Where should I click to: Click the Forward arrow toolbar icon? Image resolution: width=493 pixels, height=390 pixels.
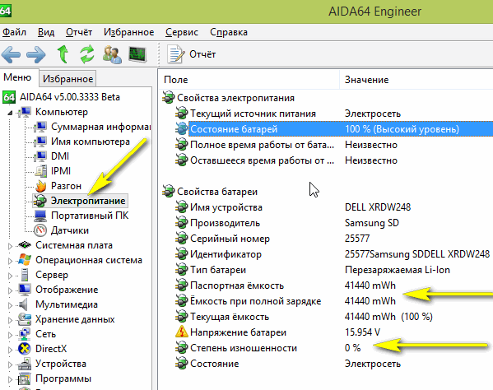click(x=36, y=54)
